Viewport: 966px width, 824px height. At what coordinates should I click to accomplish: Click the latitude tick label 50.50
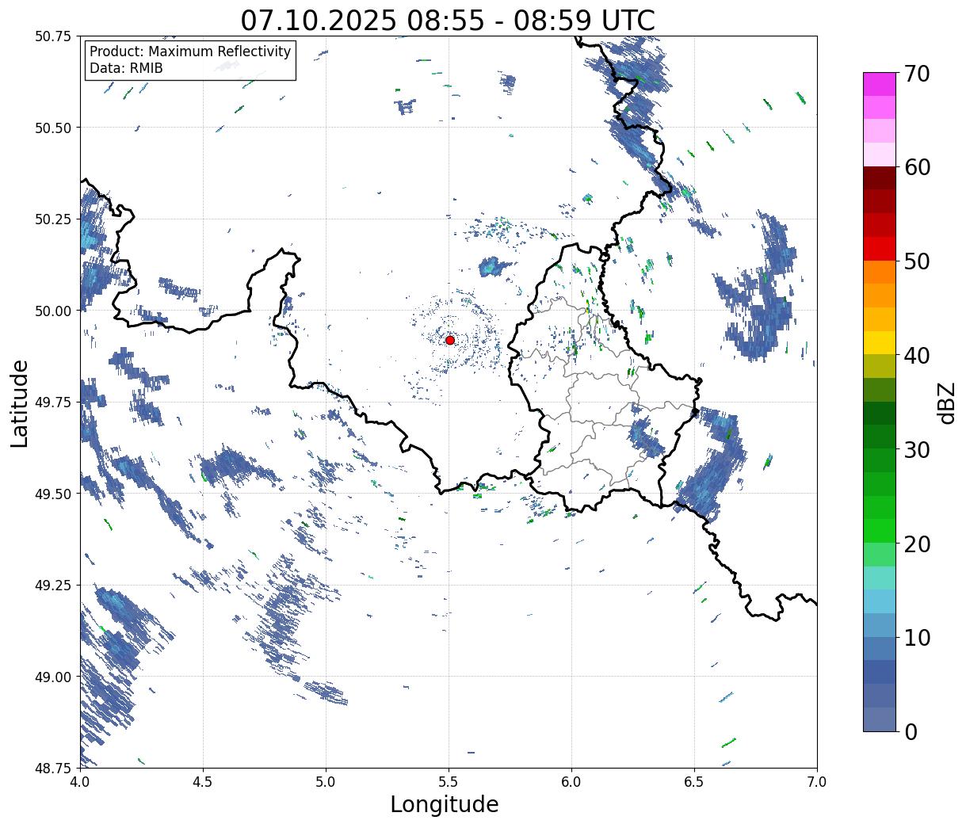(x=53, y=128)
